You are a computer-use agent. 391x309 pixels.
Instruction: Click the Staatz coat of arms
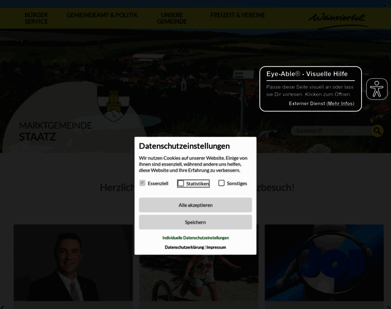tap(114, 104)
